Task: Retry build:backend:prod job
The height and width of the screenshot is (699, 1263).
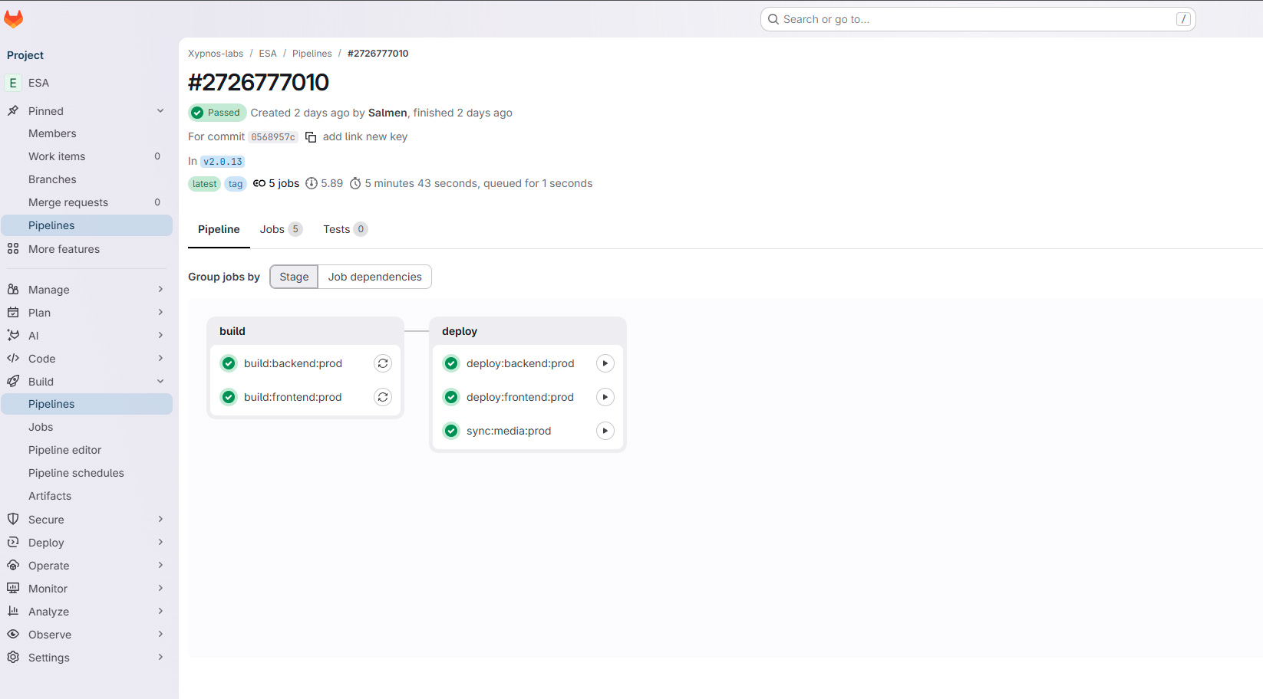Action: point(383,363)
